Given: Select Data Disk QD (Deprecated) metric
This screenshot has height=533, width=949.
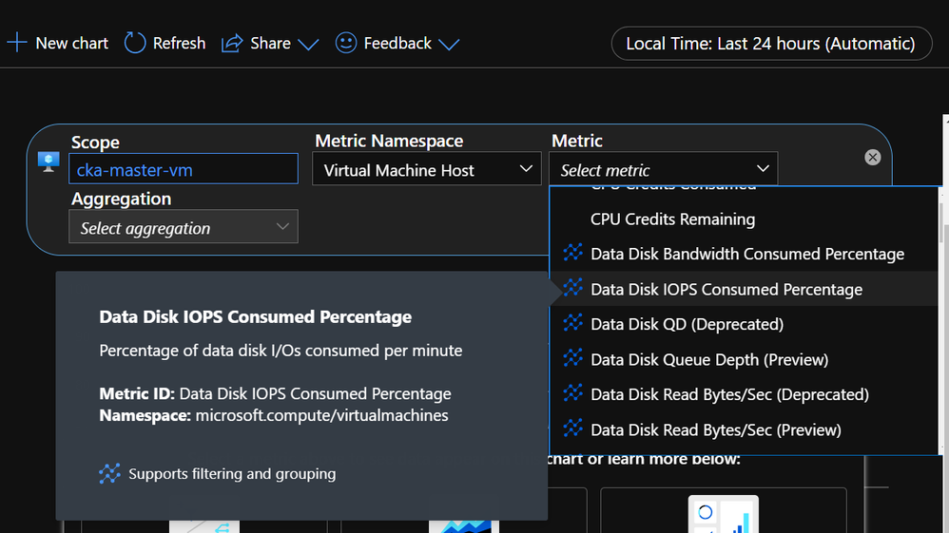Looking at the screenshot, I should 744,324.
